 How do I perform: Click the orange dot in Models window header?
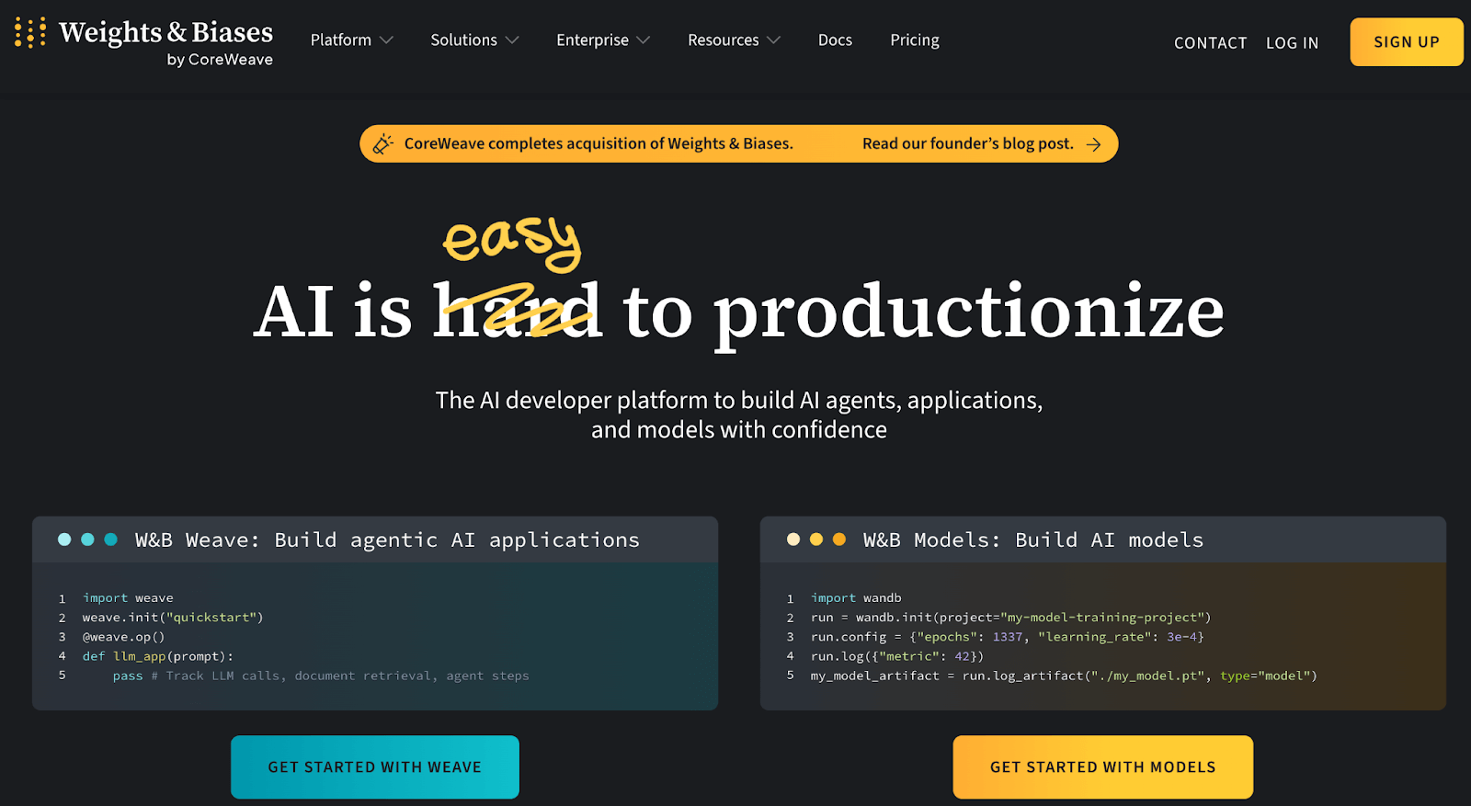[838, 539]
